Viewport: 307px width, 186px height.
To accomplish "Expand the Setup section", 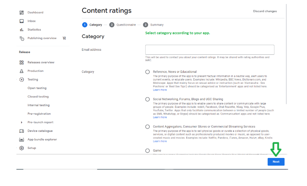I will (17, 148).
